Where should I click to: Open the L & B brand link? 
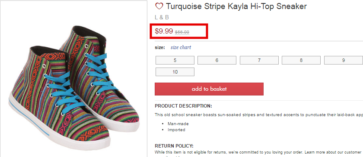162,17
